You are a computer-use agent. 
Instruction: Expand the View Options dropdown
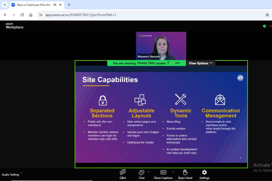tap(200, 63)
